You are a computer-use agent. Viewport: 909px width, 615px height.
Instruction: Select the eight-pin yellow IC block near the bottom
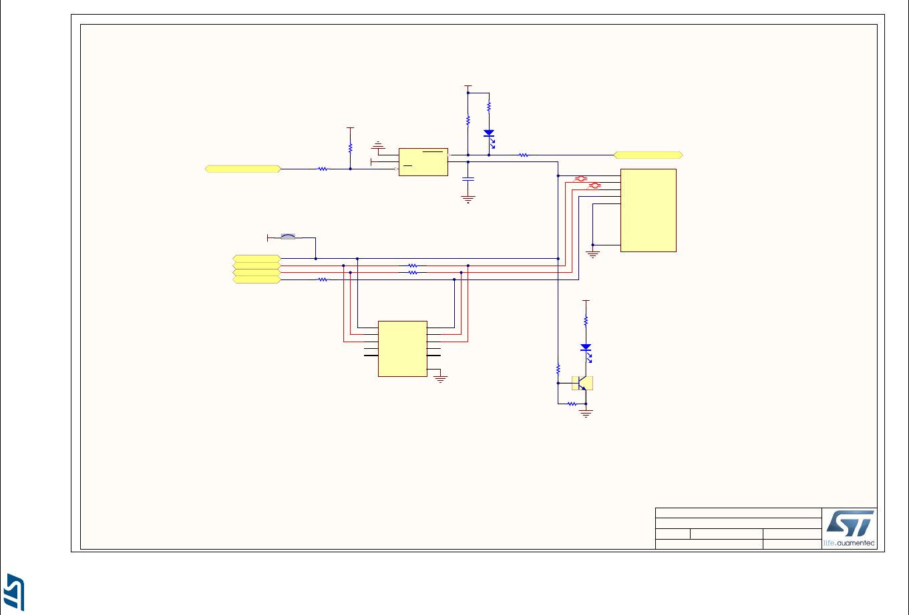pyautogui.click(x=403, y=349)
